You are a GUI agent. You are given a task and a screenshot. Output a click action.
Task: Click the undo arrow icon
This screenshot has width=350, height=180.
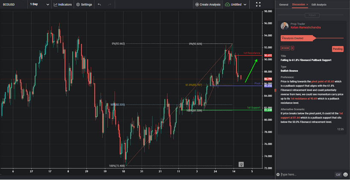[99, 4]
